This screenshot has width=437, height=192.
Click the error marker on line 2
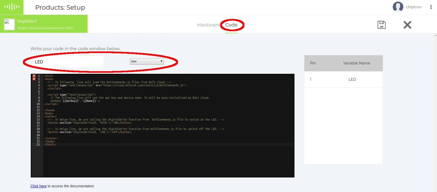pos(34,79)
